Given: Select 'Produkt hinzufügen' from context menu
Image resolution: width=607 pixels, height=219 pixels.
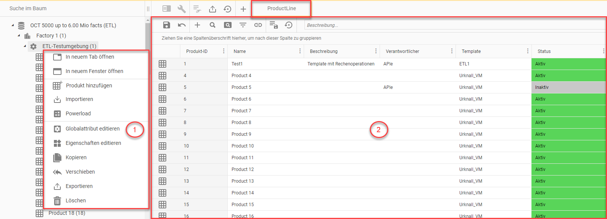Looking at the screenshot, I should coord(89,85).
